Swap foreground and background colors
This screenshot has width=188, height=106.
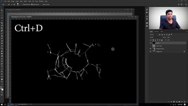pos(3,87)
